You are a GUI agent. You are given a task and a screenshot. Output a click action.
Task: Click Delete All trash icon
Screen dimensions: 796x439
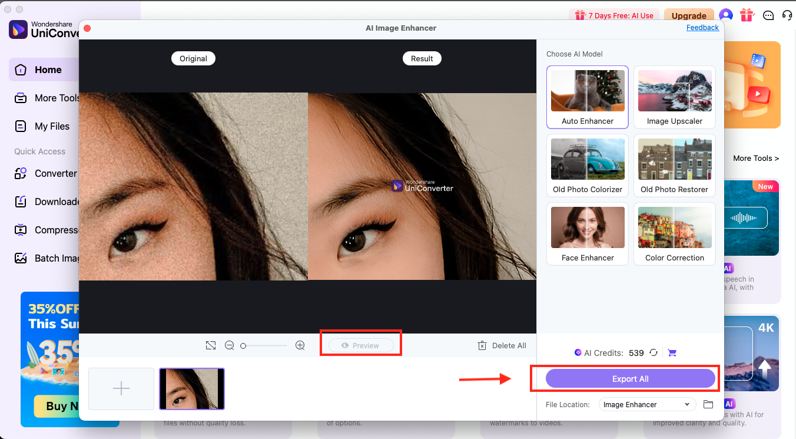(482, 345)
